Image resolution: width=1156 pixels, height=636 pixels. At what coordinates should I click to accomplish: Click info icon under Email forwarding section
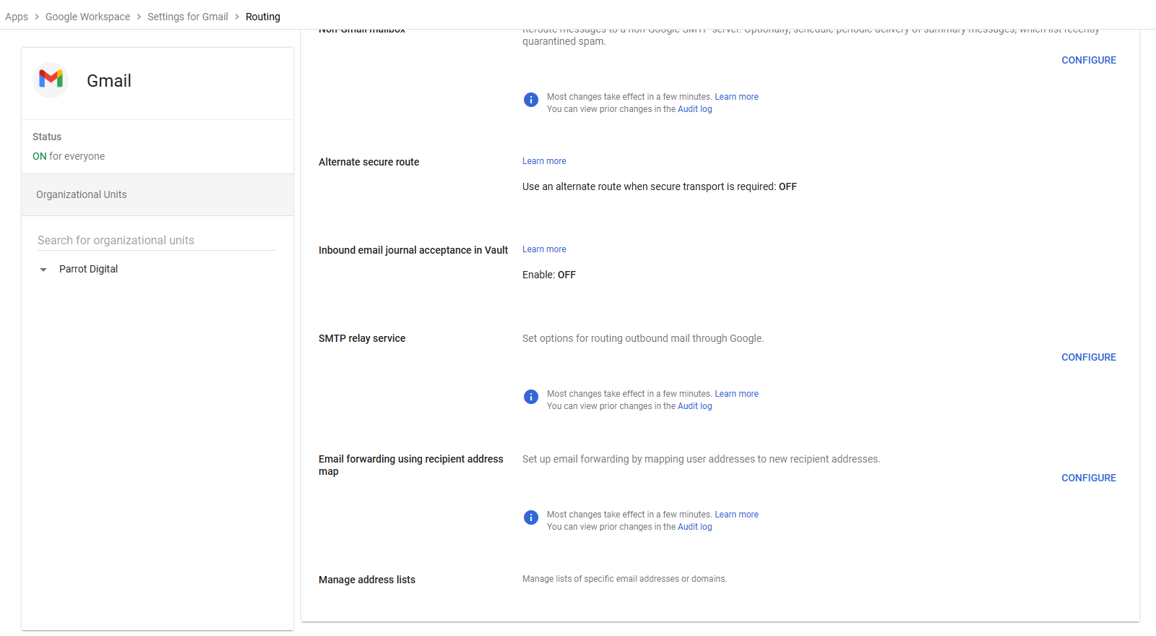click(531, 517)
